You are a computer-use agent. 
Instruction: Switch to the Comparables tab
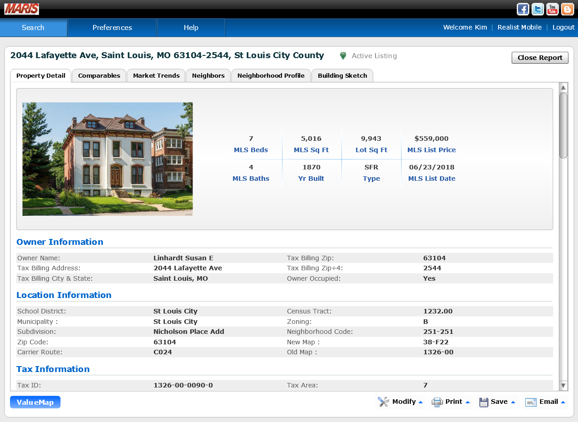point(99,76)
